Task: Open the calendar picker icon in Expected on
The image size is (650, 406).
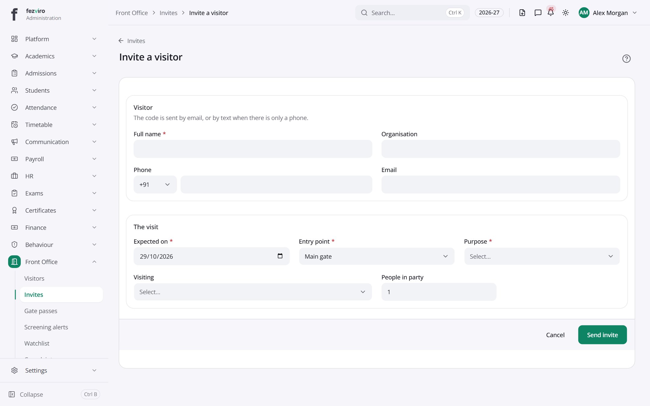Action: [280, 256]
